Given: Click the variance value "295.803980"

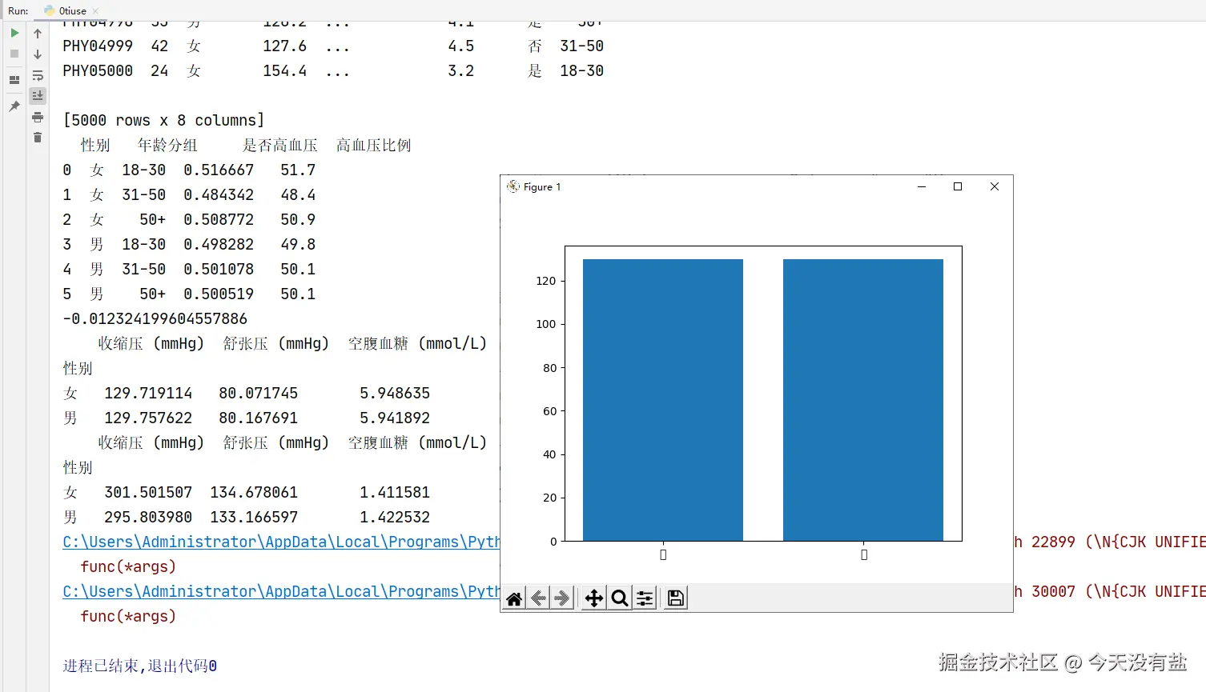Looking at the screenshot, I should [x=148, y=517].
